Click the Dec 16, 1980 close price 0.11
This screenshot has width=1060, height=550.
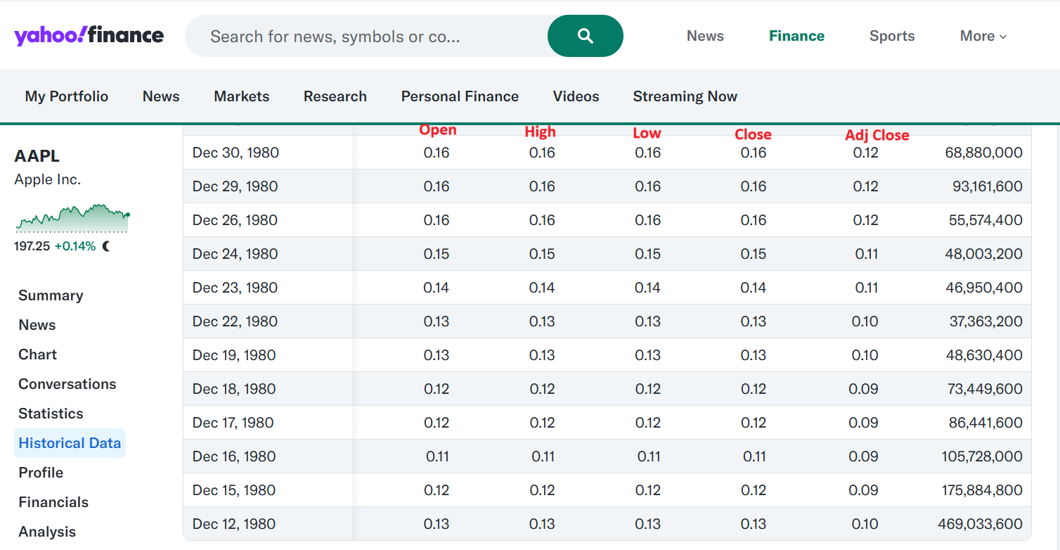tap(754, 456)
